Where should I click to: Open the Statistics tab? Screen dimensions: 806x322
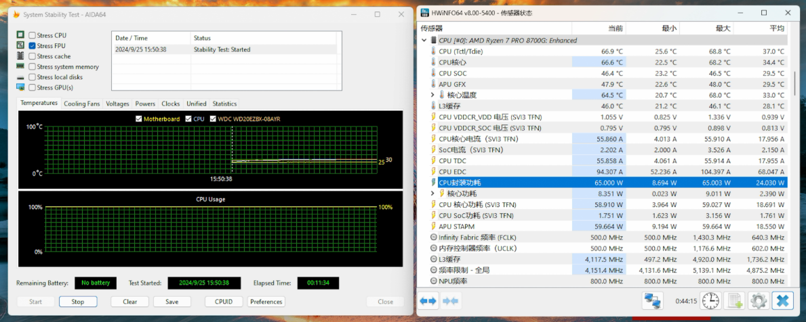coord(224,103)
